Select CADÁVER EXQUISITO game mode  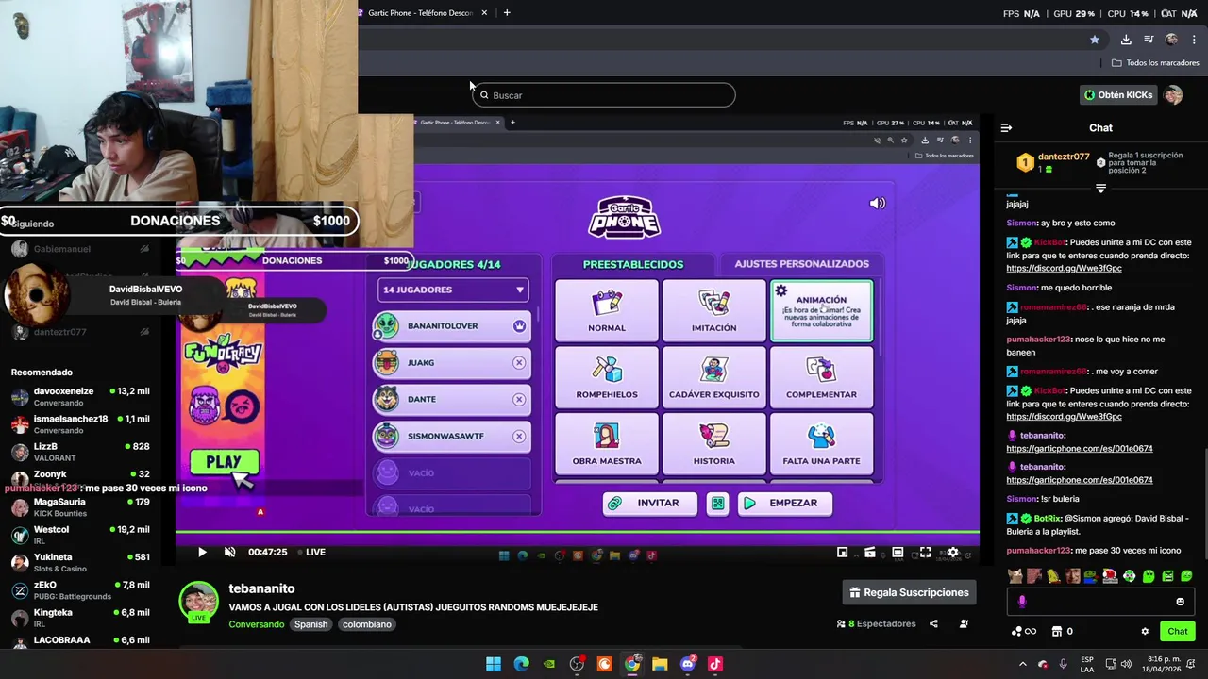pos(714,377)
